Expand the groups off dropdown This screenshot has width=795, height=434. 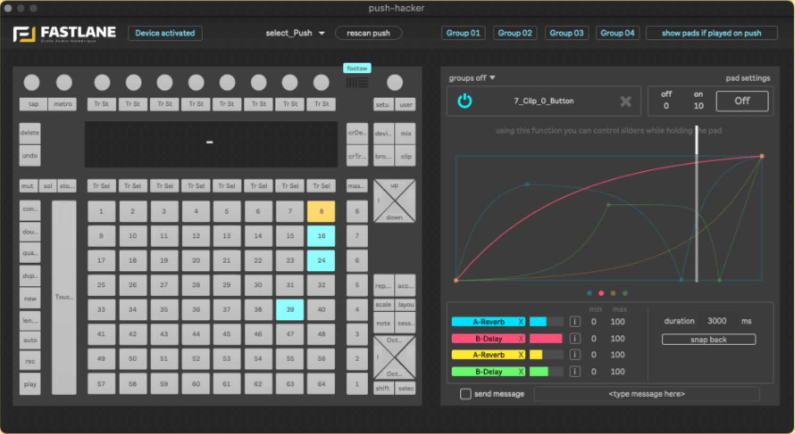coord(472,78)
